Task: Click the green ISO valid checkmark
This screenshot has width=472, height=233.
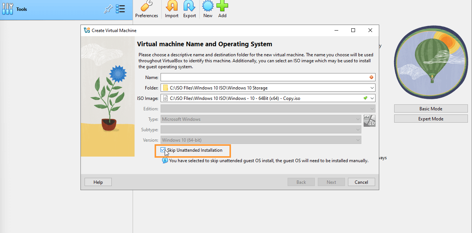Action: [x=365, y=98]
